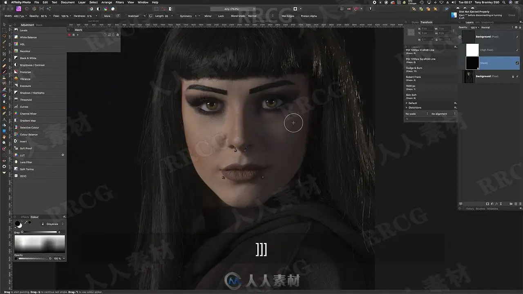Open the Filters menu
Image resolution: width=523 pixels, height=294 pixels.
click(x=120, y=2)
